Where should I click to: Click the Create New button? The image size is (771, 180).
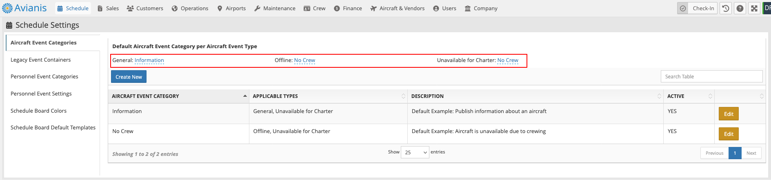point(129,77)
